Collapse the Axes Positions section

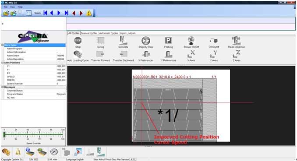tap(3, 63)
